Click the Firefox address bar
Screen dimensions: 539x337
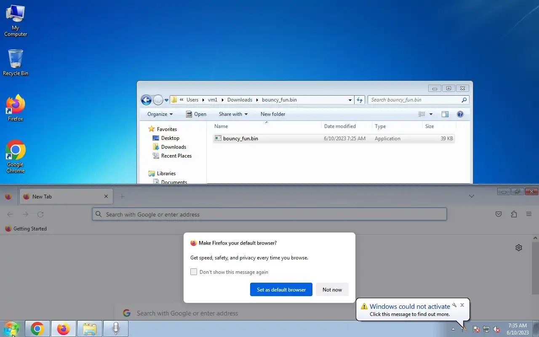269,214
